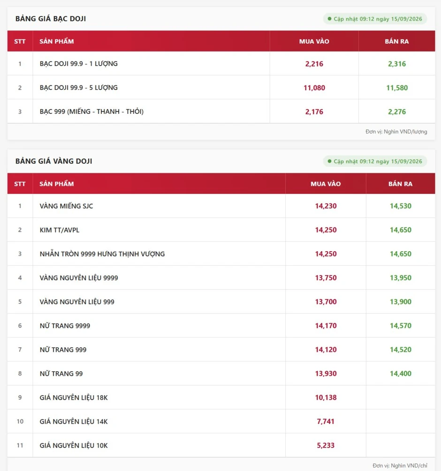Click BẠC 999 (MIẾNG - THANH - THỎI) row
The width and height of the screenshot is (441, 471).
tap(221, 111)
